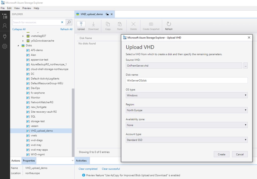
Task: Click the Paste toolbar icon
Action: coord(120,25)
